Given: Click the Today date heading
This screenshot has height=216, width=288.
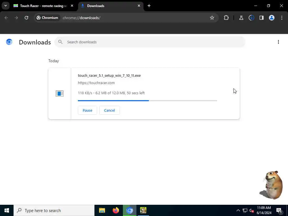Looking at the screenshot, I should (x=54, y=61).
